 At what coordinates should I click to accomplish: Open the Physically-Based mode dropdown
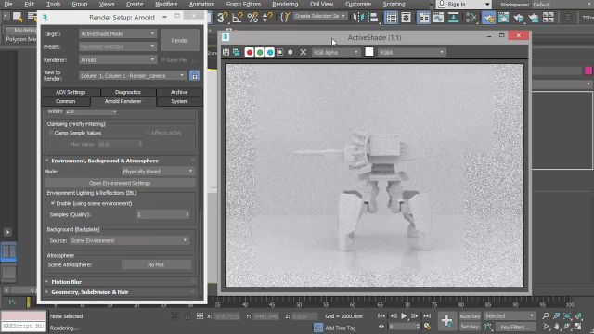tap(158, 172)
